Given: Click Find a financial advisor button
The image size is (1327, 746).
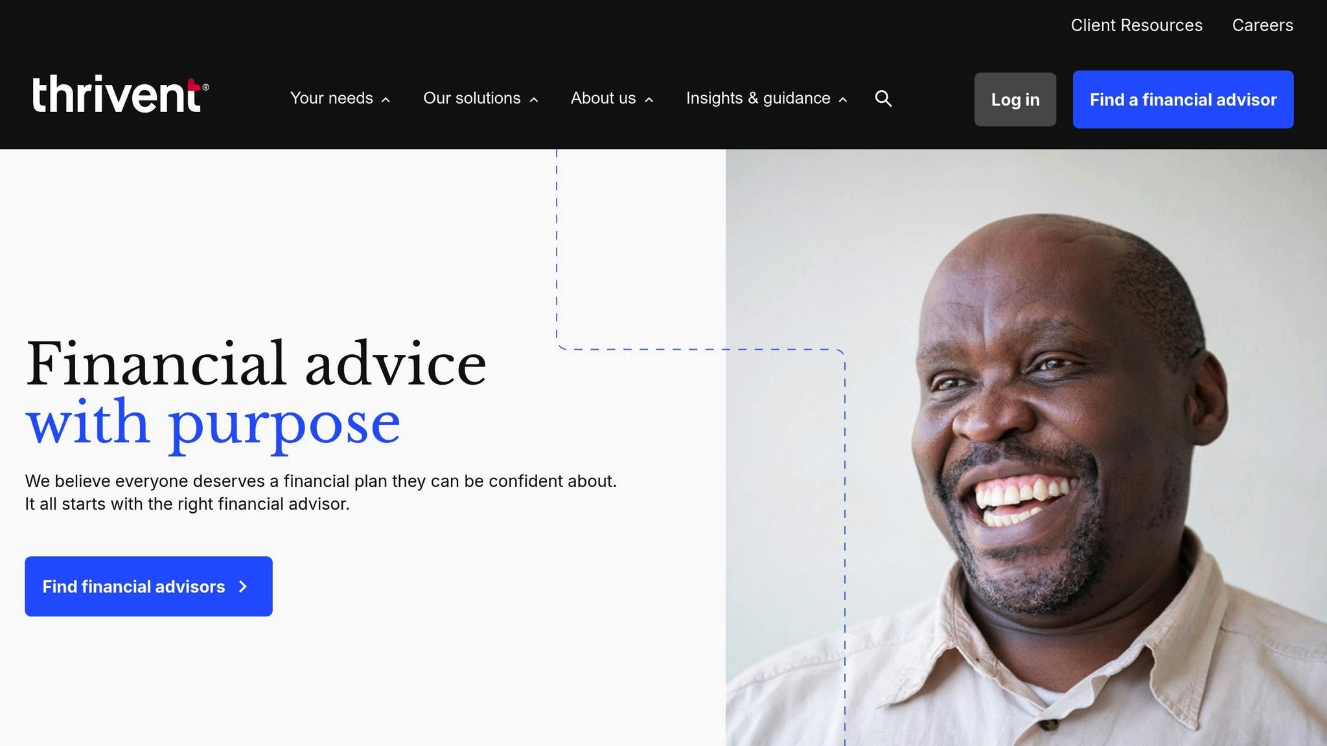Looking at the screenshot, I should (1183, 99).
